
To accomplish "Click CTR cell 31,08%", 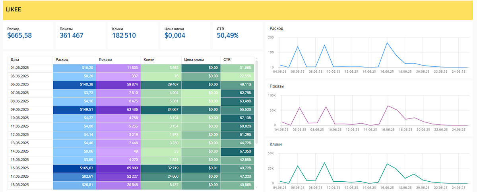I will click(237, 68).
